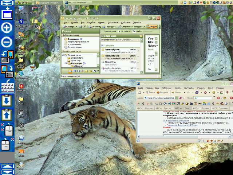Open Сервис menu in Outlook
Screen dimensions: 233x175
(101, 23)
